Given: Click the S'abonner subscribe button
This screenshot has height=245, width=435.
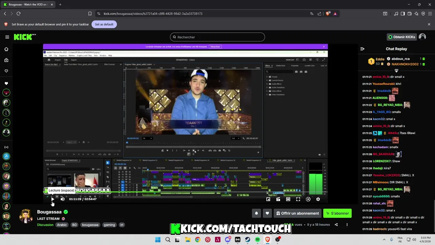Looking at the screenshot, I should pos(337,213).
